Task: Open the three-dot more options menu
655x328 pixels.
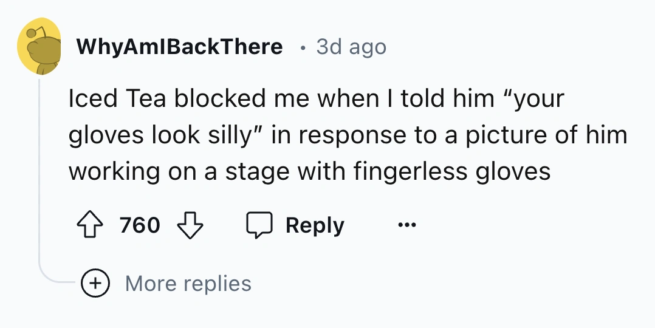Action: (x=407, y=225)
